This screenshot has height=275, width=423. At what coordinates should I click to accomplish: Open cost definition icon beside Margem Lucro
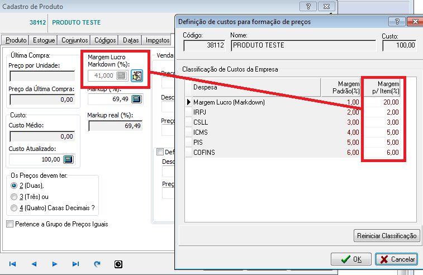[x=137, y=76]
